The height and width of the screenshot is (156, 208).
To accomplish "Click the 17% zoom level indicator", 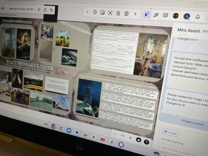I will tap(123, 136).
